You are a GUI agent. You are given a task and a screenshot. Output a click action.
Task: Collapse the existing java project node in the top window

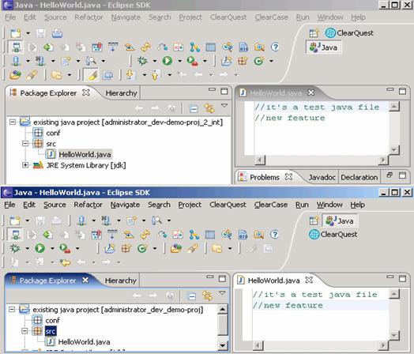coord(13,122)
